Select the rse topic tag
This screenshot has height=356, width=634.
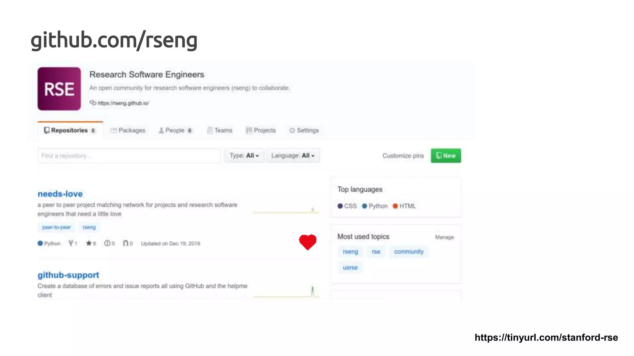pos(376,252)
